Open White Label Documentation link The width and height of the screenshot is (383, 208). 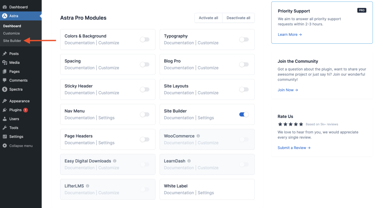pyautogui.click(x=179, y=193)
